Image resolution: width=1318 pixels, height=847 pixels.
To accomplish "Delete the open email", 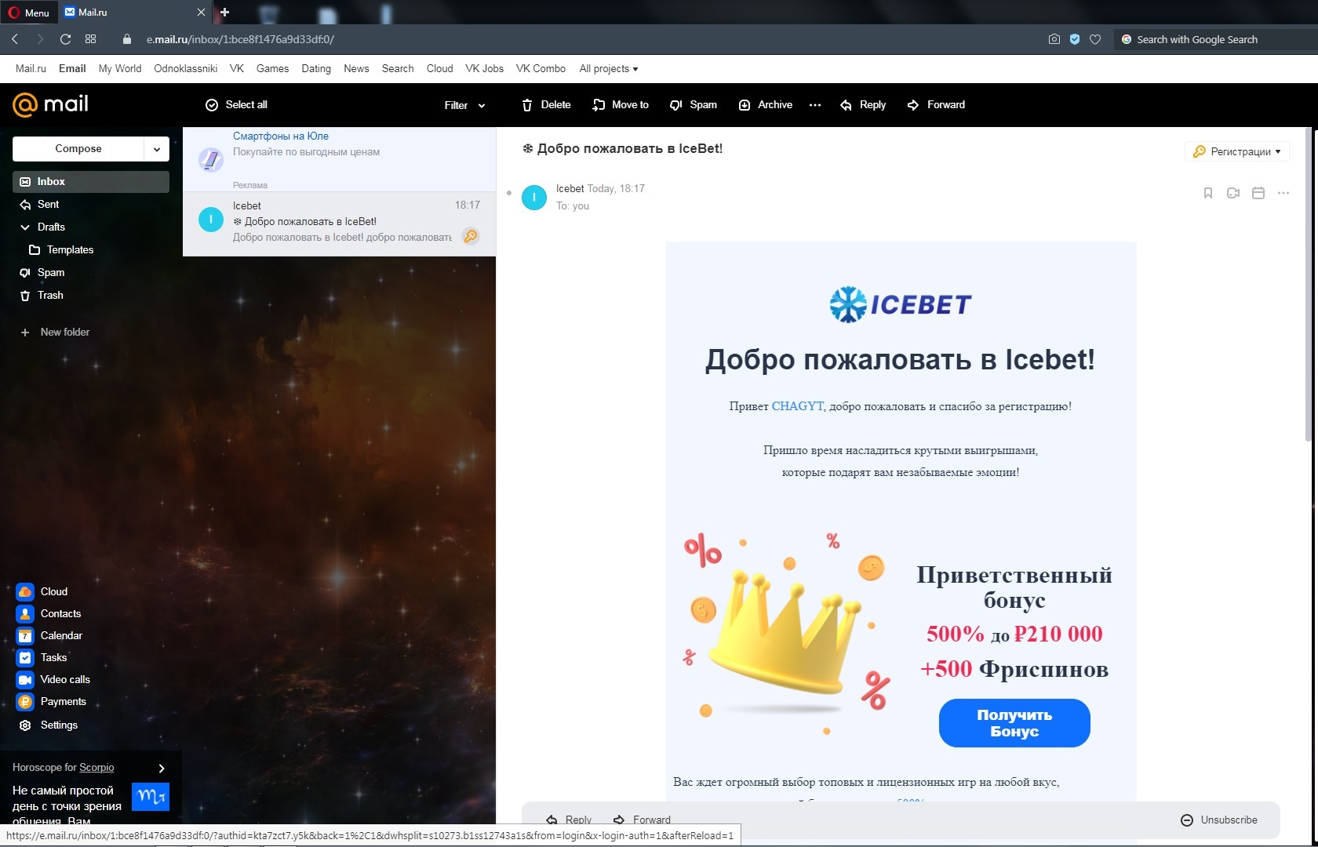I will (x=546, y=105).
